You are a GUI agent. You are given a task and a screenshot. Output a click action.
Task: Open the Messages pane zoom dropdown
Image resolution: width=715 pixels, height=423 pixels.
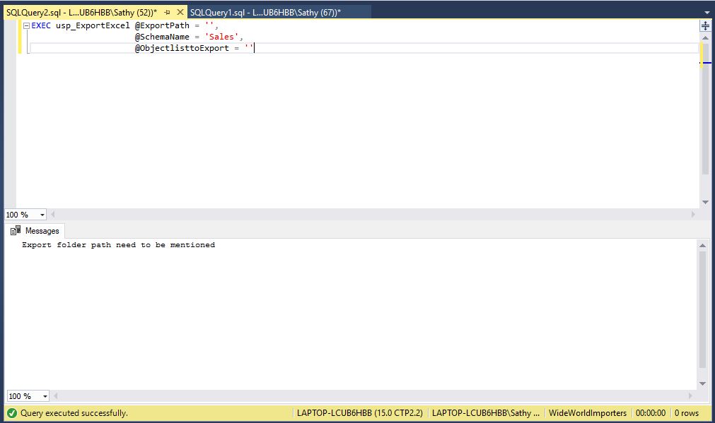tap(45, 396)
